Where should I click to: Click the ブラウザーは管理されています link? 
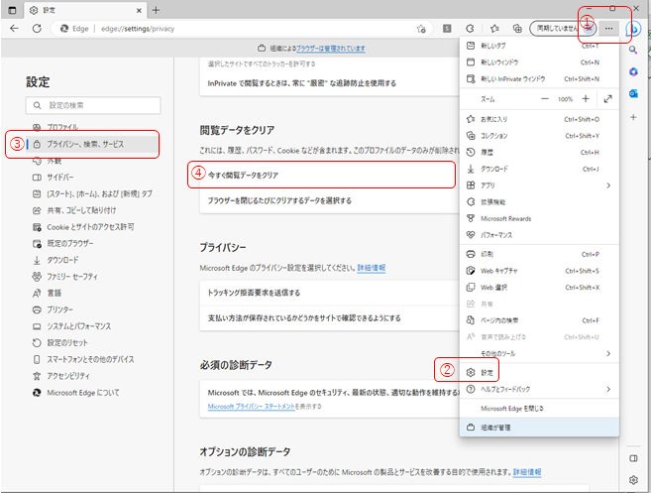pos(331,49)
